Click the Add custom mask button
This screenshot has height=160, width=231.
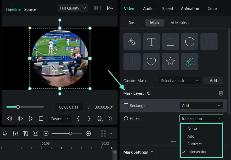(213, 81)
